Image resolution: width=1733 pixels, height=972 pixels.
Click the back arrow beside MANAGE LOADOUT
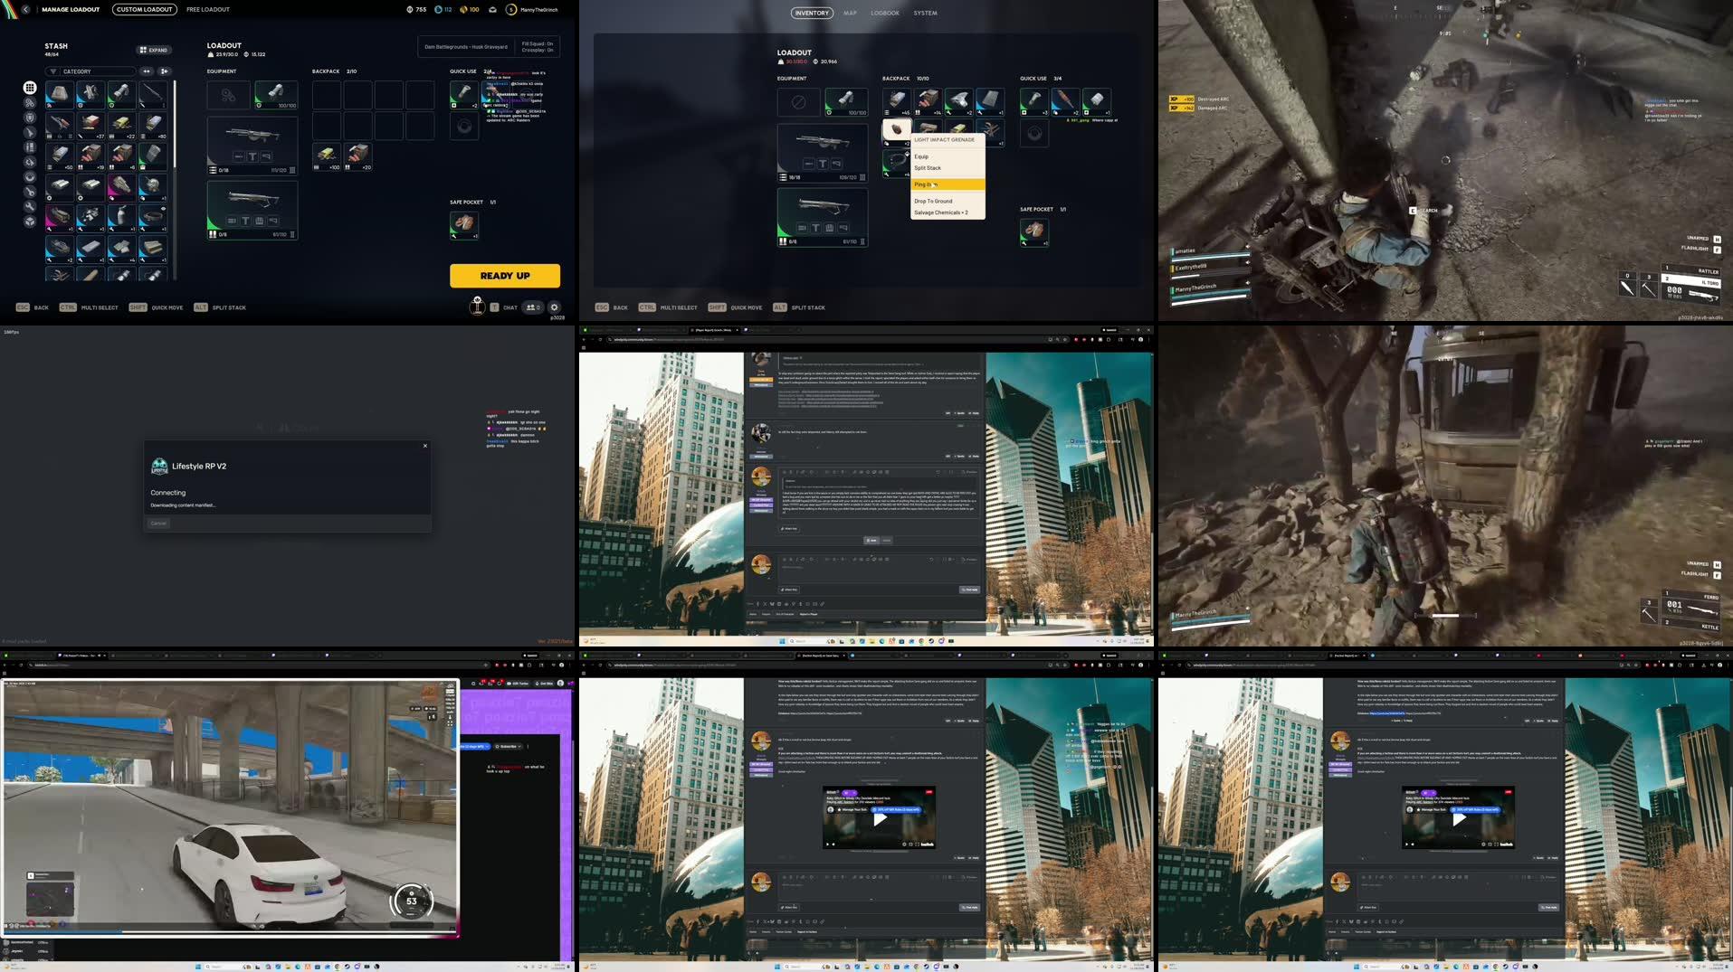[25, 9]
